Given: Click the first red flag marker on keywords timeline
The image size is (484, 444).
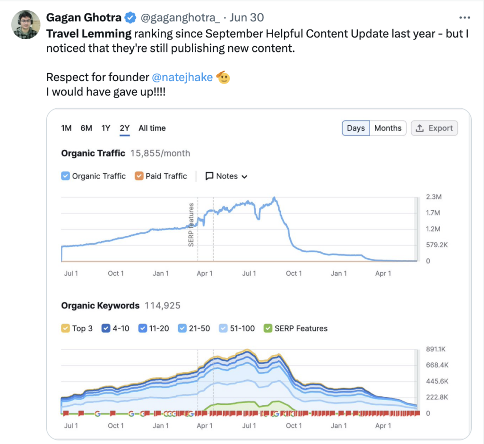Looking at the screenshot, I should 66,414.
